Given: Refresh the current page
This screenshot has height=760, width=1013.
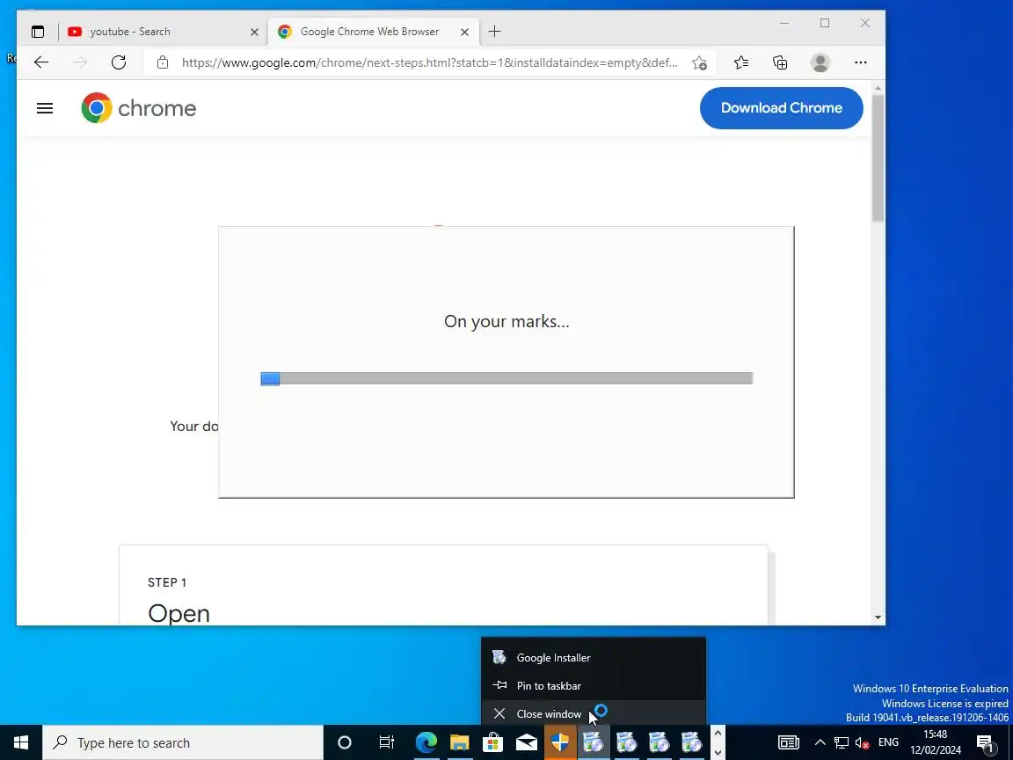Looking at the screenshot, I should pos(119,62).
